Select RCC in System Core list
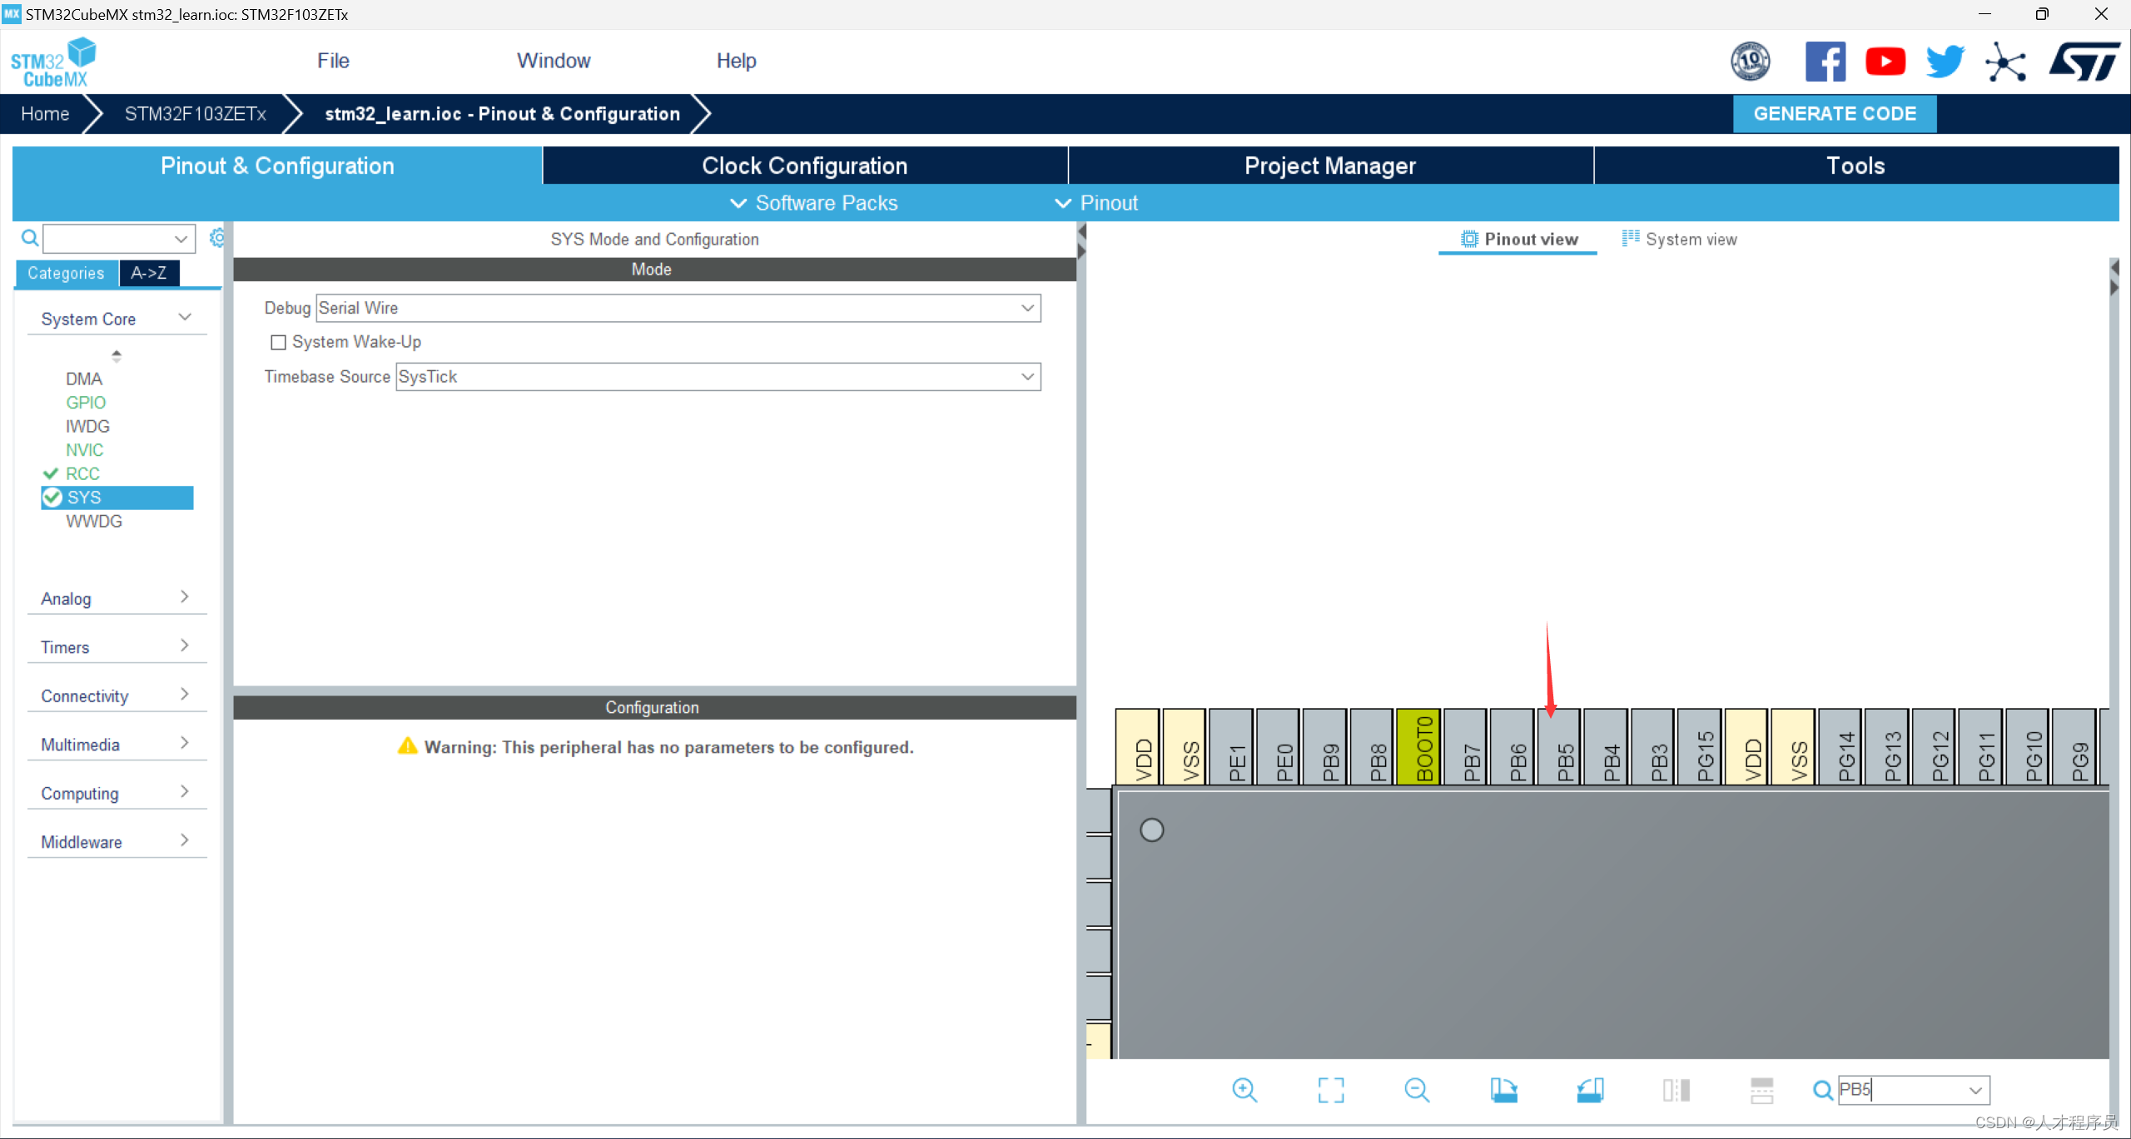 tap(82, 474)
